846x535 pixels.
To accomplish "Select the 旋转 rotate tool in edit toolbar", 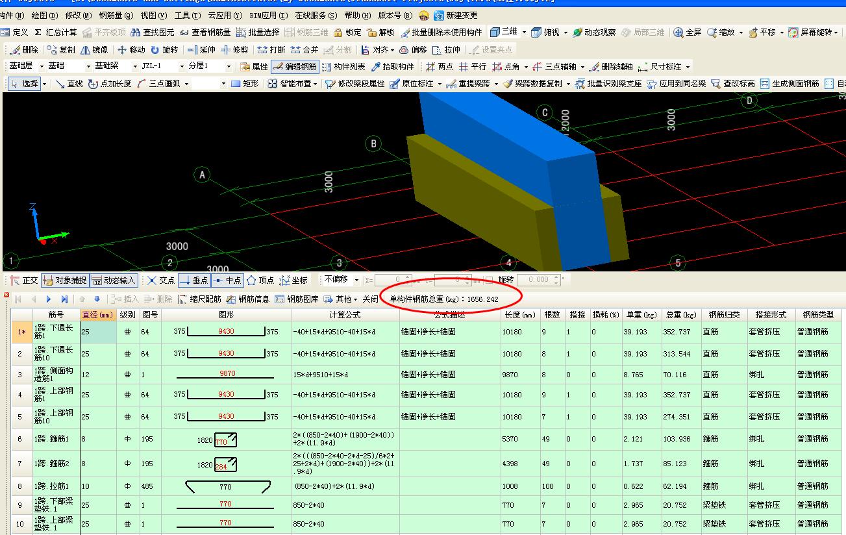I will point(164,49).
